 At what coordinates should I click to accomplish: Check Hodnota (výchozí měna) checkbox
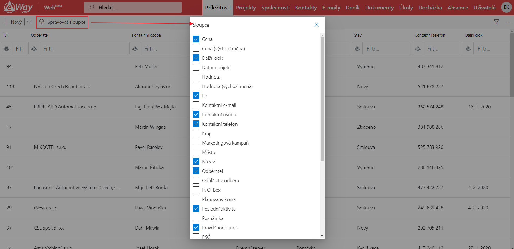[x=196, y=86]
